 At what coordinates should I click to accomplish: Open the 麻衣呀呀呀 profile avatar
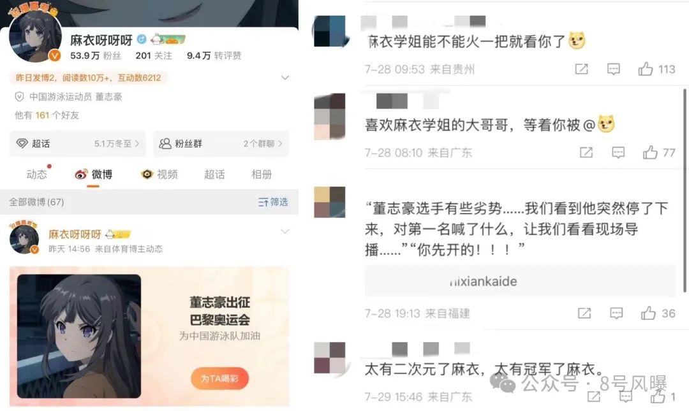[35, 36]
